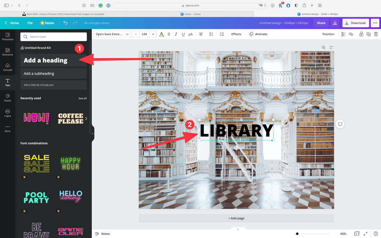Open the Elements sidebar panel
The width and height of the screenshot is (381, 238).
pos(8,52)
